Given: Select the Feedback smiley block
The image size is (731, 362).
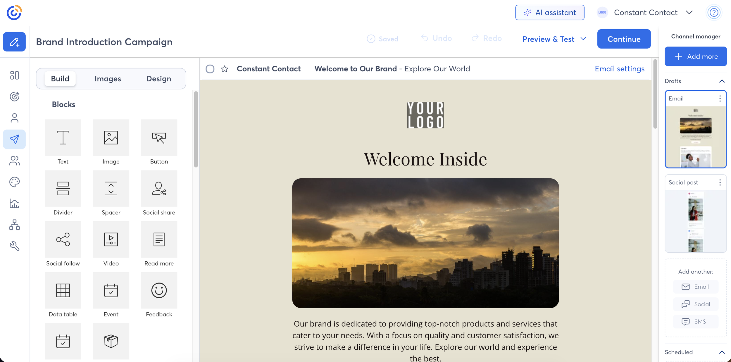Looking at the screenshot, I should (159, 290).
